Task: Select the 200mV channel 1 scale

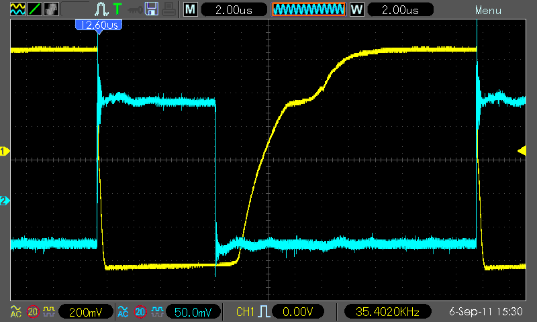Action: [86, 312]
